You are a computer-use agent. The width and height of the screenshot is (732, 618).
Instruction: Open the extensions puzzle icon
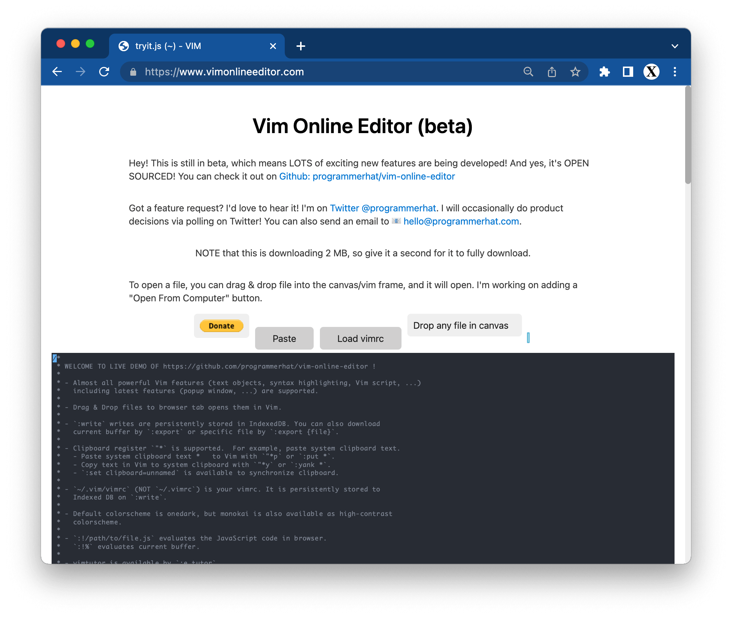click(x=604, y=72)
